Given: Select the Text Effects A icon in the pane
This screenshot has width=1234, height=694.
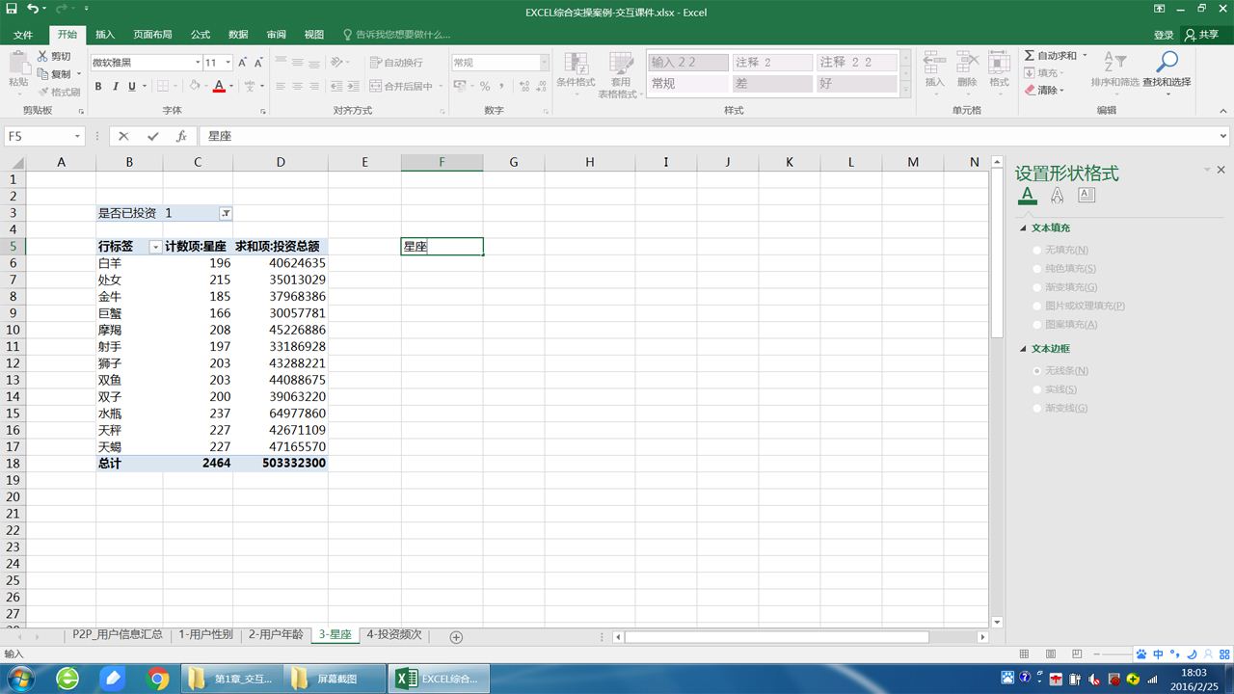Looking at the screenshot, I should point(1057,196).
